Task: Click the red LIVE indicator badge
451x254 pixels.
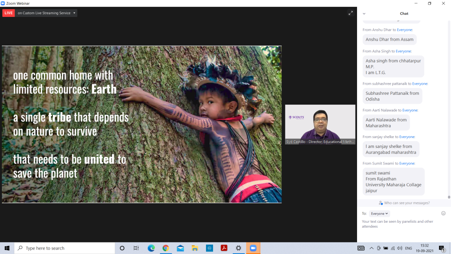Action: (x=9, y=13)
